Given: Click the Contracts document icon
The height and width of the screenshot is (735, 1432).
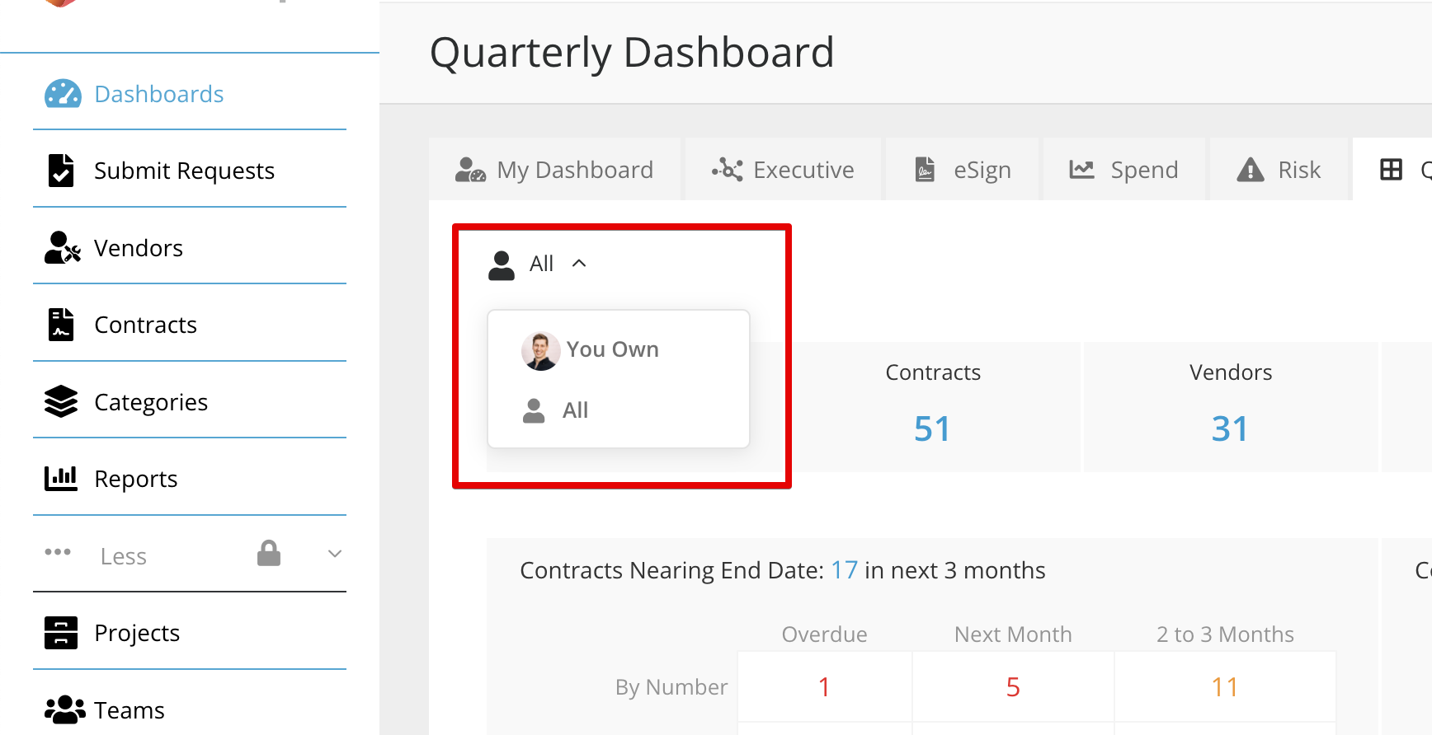Looking at the screenshot, I should [61, 324].
